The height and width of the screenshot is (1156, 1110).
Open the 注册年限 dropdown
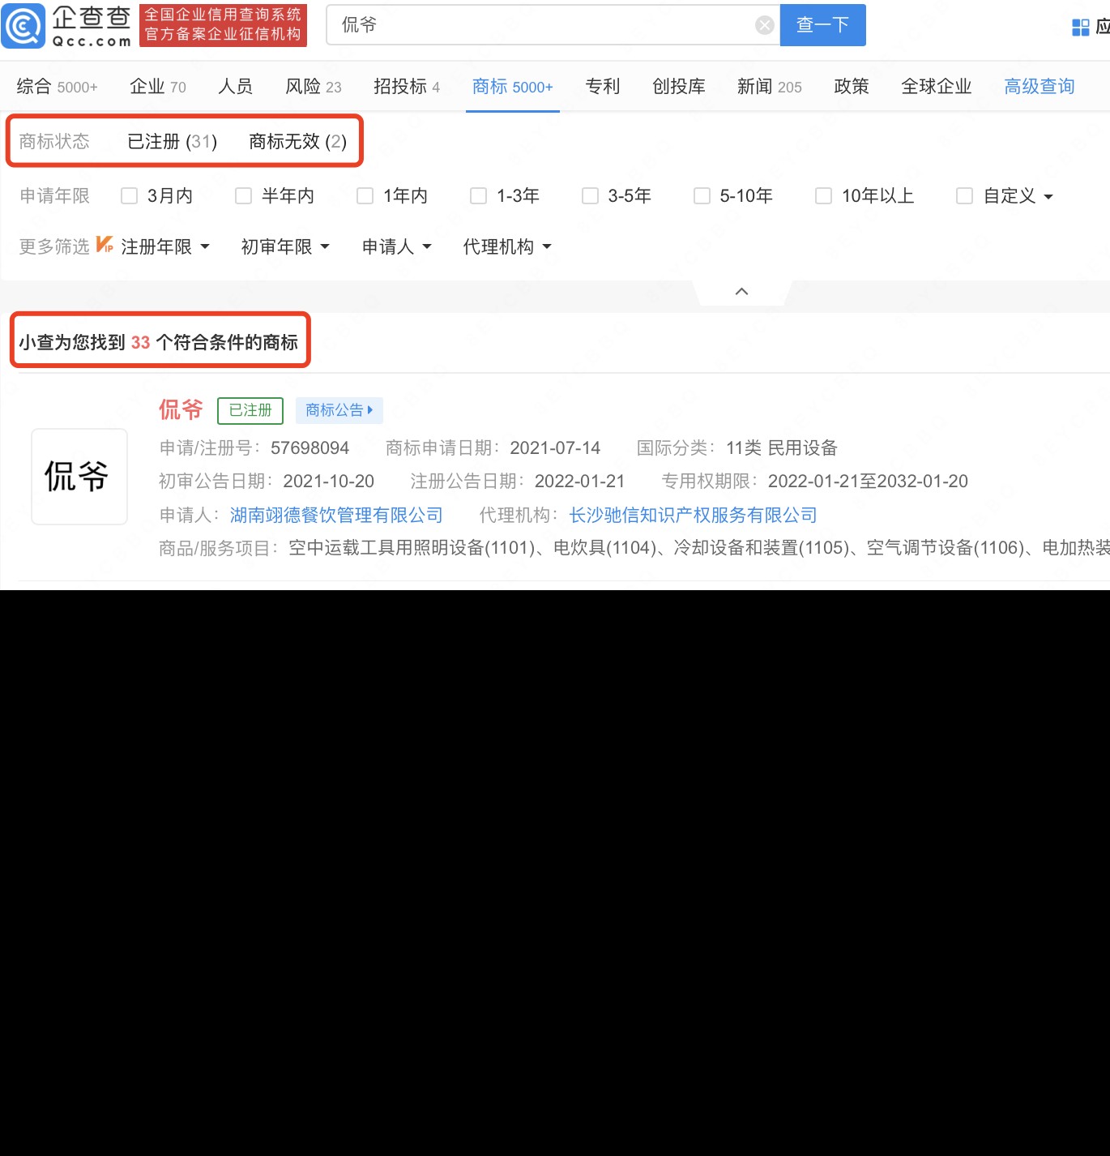coord(165,246)
